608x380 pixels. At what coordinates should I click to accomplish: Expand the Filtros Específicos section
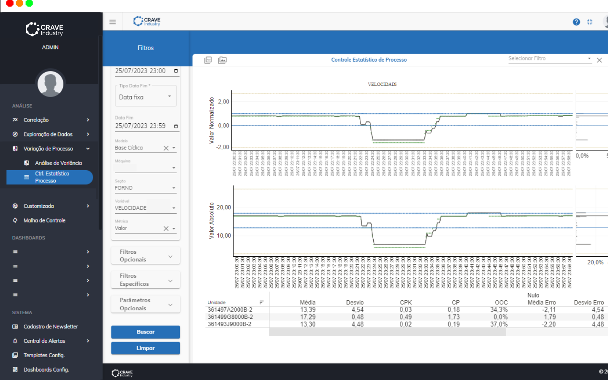coord(170,280)
